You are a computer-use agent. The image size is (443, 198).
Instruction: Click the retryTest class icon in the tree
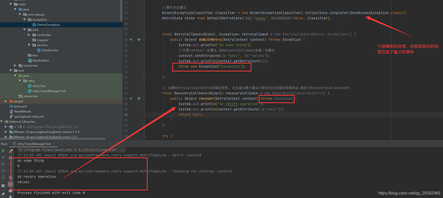(30, 86)
